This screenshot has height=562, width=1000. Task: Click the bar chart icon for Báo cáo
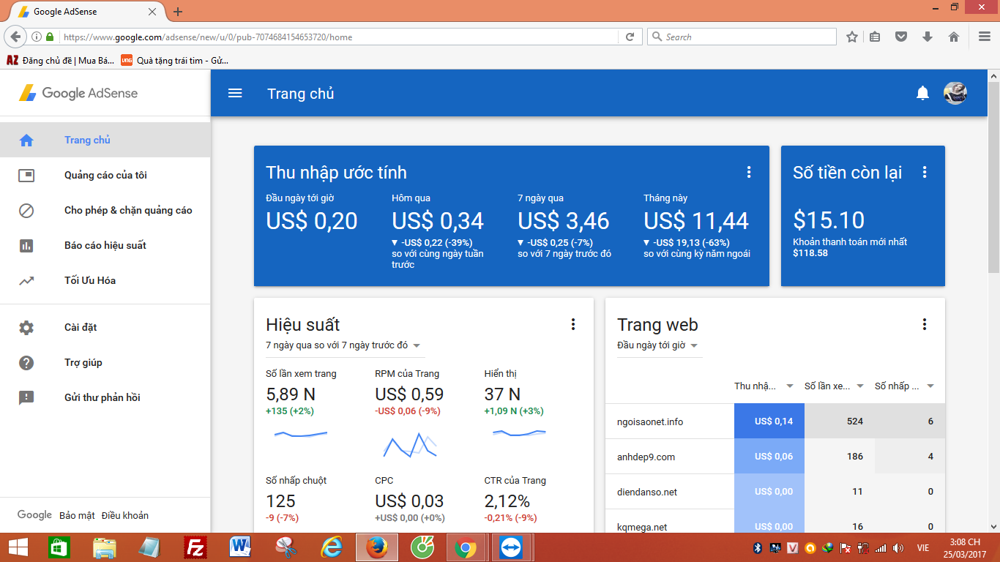coord(26,245)
